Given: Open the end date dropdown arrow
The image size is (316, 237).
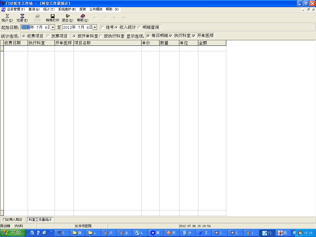Looking at the screenshot, I should [x=95, y=27].
